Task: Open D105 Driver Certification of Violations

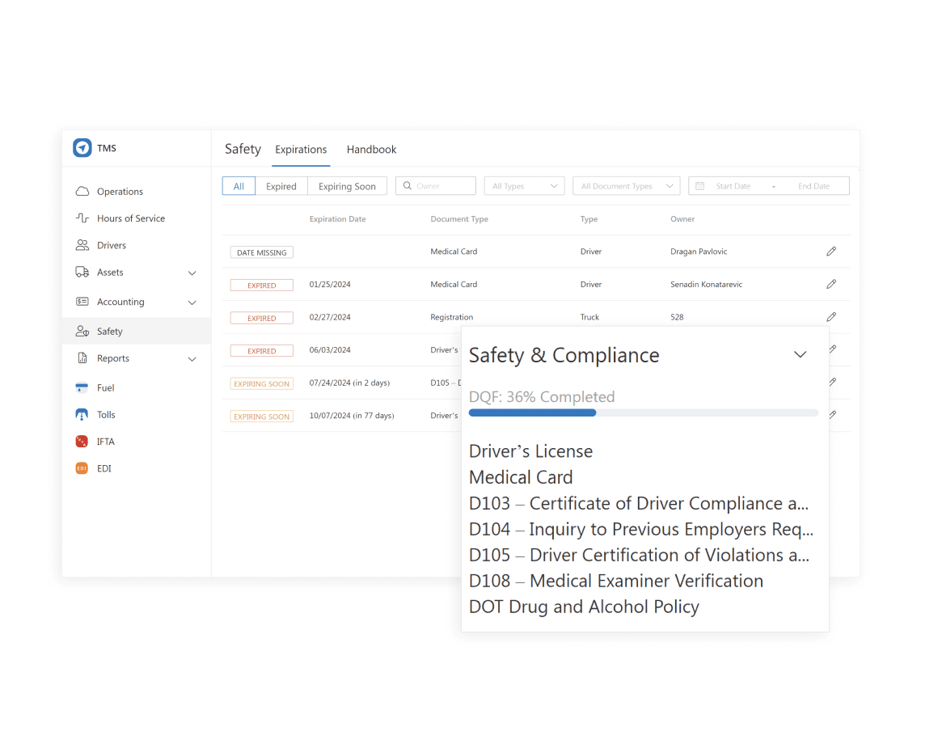Action: click(639, 556)
